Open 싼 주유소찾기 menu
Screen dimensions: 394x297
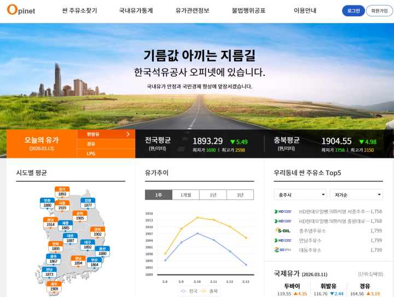point(79,10)
